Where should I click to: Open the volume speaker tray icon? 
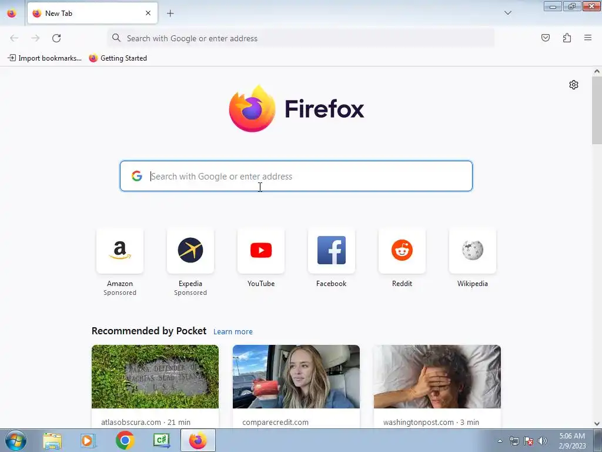543,441
